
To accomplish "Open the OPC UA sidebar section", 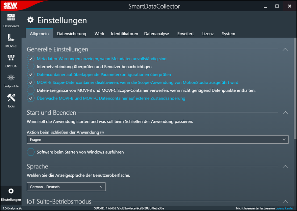I will tap(11, 60).
